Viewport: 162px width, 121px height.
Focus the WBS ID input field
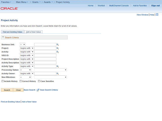45,55
